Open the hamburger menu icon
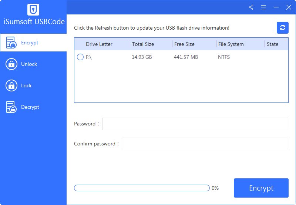The width and height of the screenshot is (296, 205). [x=264, y=7]
